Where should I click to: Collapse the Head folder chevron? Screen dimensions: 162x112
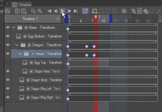20,54
